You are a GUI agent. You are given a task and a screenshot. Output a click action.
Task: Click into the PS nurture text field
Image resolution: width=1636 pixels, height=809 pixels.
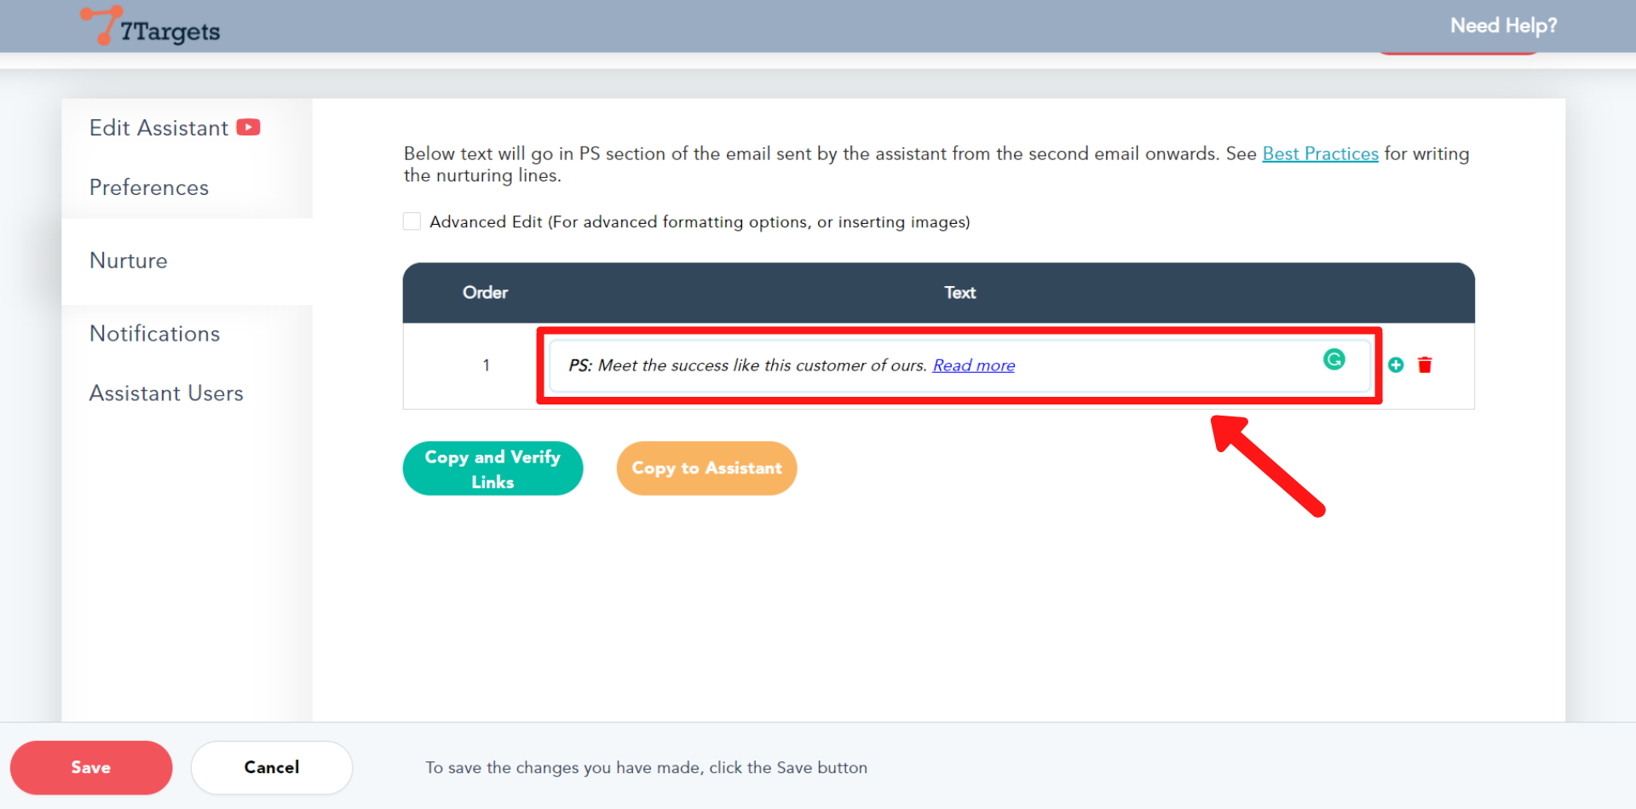[x=1150, y=366]
